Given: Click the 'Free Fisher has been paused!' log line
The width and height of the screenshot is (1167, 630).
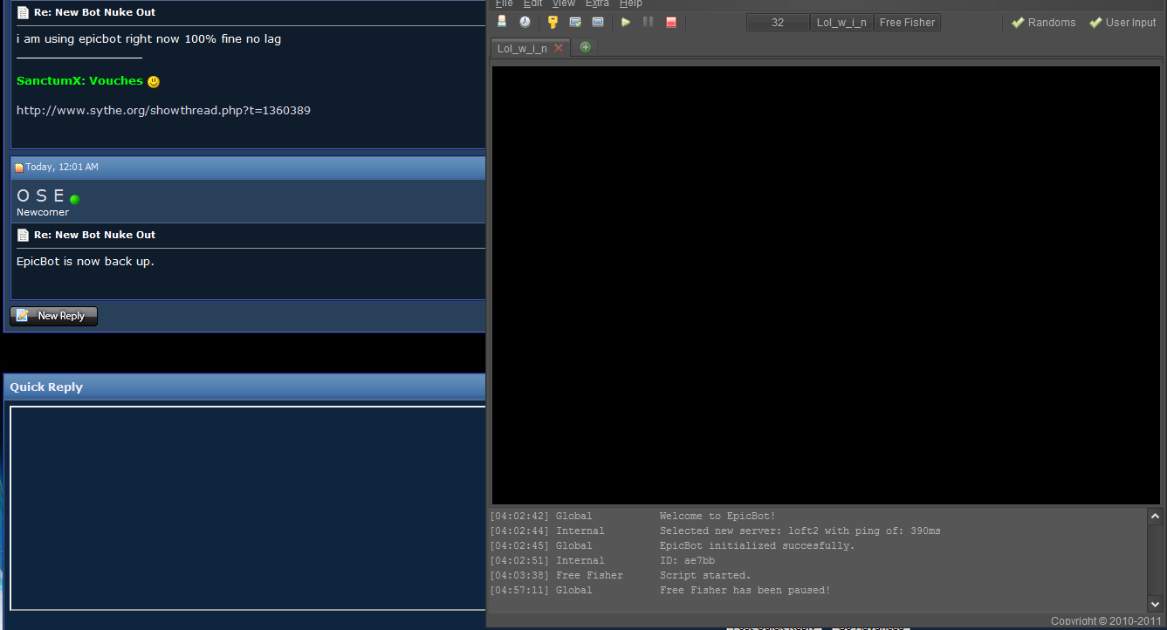Looking at the screenshot, I should 745,591.
